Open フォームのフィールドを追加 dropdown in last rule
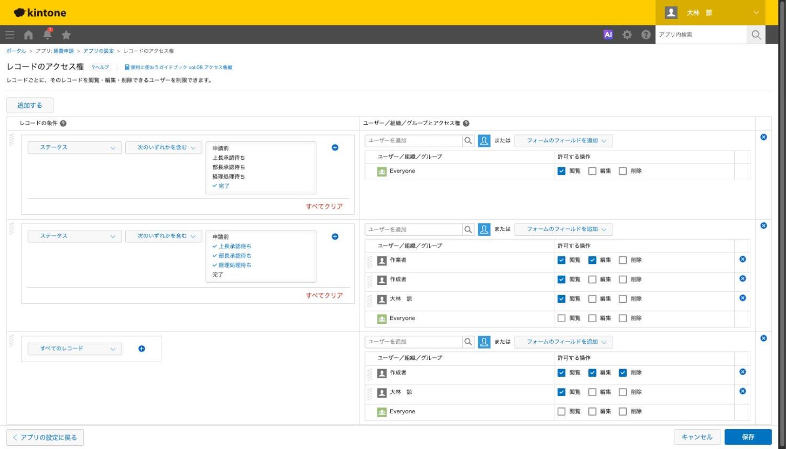This screenshot has width=786, height=449. click(x=564, y=342)
